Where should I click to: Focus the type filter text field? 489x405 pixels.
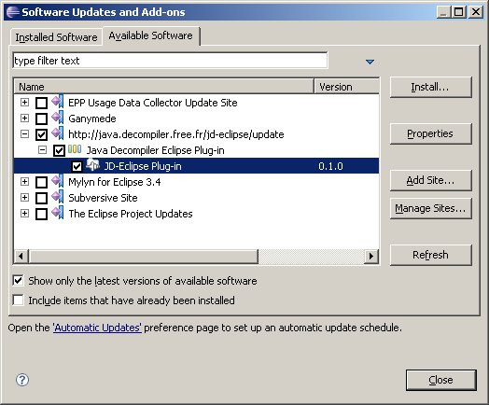(x=170, y=61)
